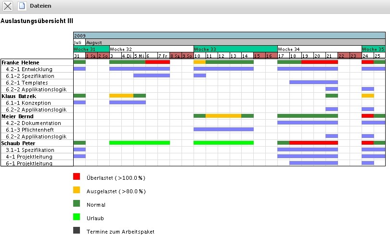
Task: Click the red Überlastet legend swatch
Action: click(77, 177)
